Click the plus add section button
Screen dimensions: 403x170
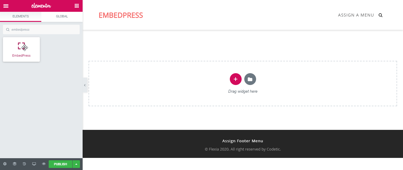click(235, 79)
